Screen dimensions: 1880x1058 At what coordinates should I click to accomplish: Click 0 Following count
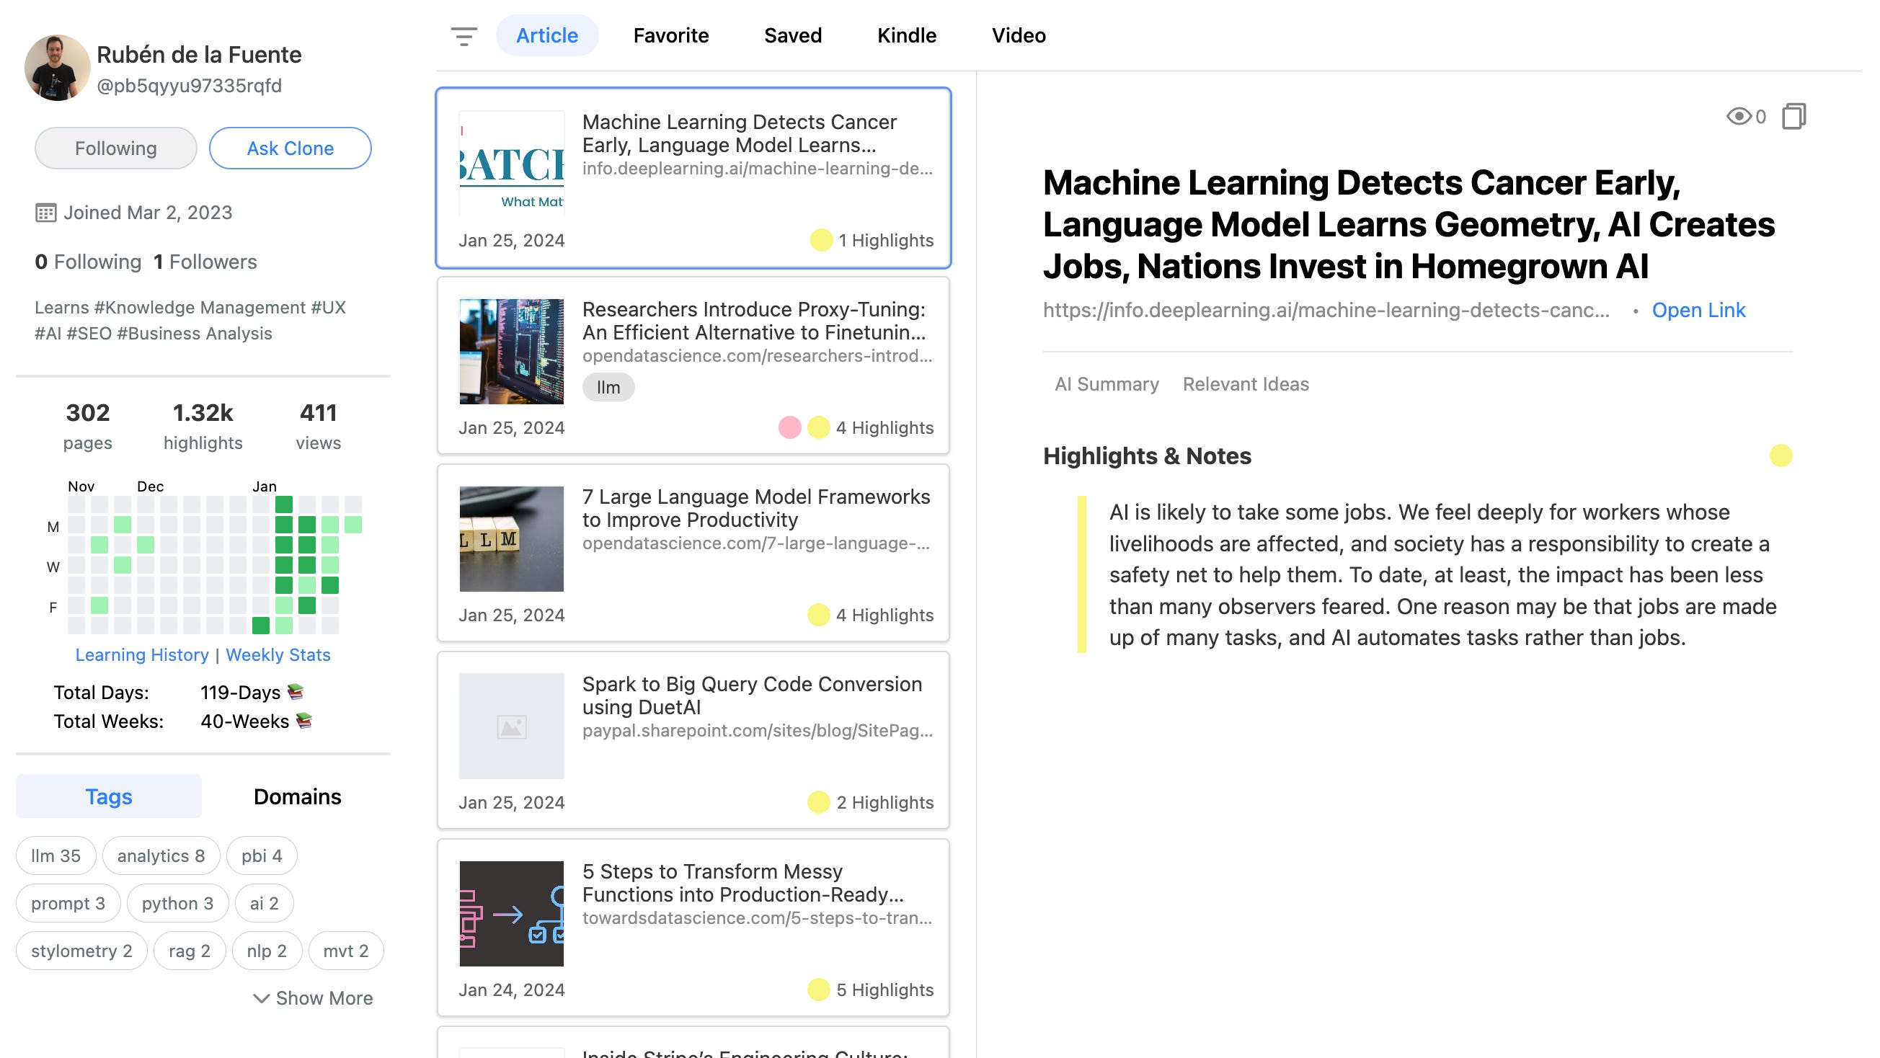89,261
